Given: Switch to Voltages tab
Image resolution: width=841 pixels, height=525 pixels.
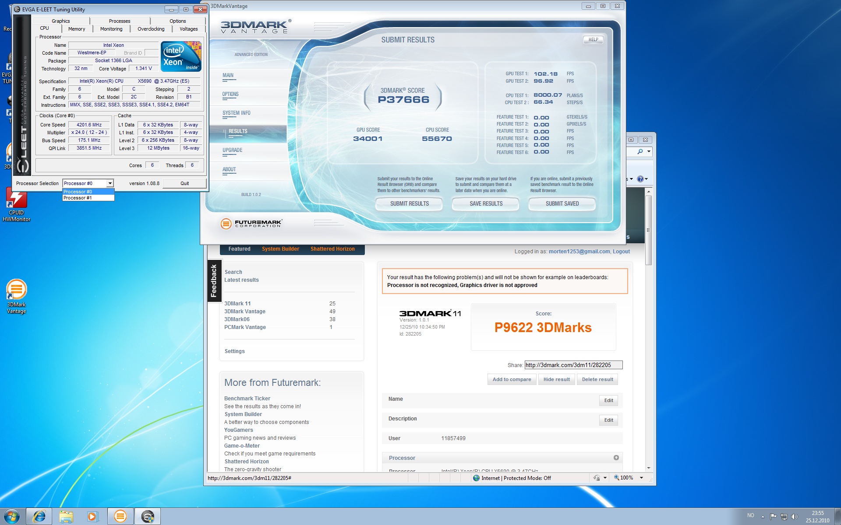Looking at the screenshot, I should pos(189,29).
